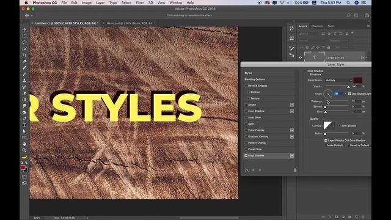This screenshot has width=391, height=220.
Task: Toggle the Anti-aliased checkbox
Action: coord(340,126)
